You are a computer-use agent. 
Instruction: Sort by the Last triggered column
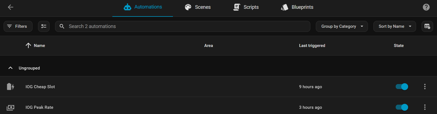click(x=312, y=46)
